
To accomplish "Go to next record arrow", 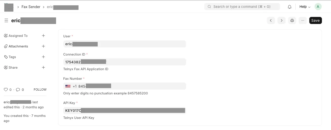I will point(282,20).
